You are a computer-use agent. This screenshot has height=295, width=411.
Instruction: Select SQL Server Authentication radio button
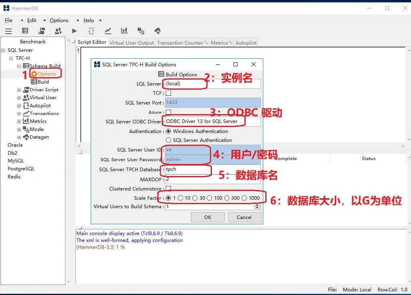click(168, 140)
